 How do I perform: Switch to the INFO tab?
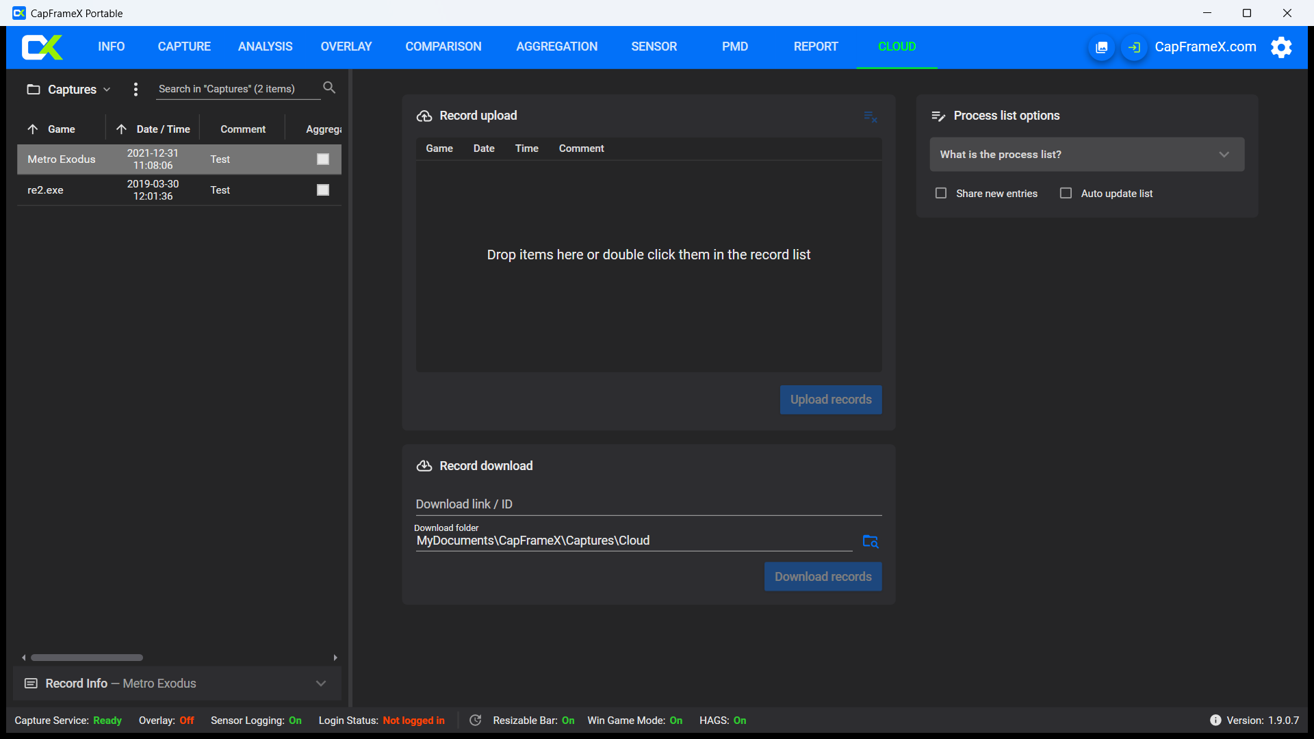pos(111,47)
